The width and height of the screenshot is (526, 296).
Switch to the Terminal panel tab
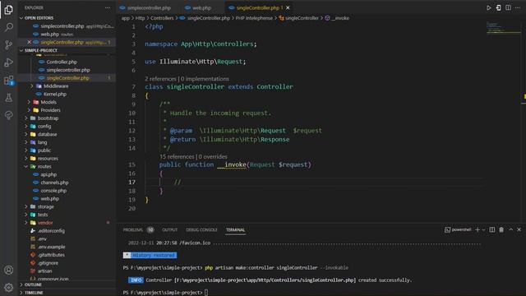click(235, 230)
